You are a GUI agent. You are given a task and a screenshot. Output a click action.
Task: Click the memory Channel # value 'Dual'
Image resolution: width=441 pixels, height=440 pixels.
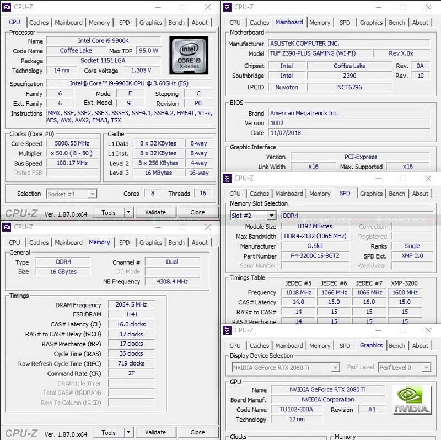pyautogui.click(x=172, y=262)
